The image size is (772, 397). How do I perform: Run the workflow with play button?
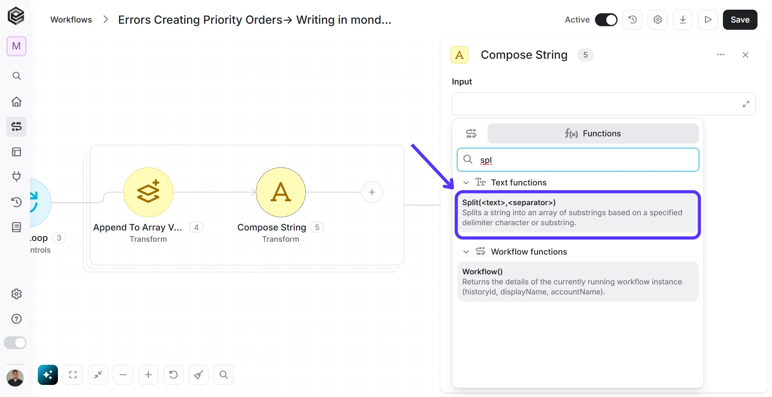click(x=708, y=20)
